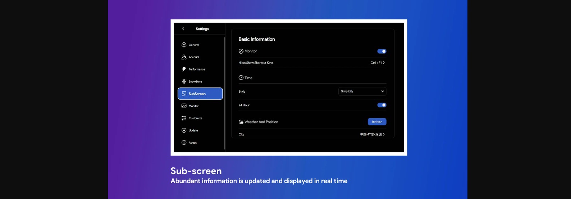This screenshot has height=199, width=571.
Task: Select the Performance lightning bolt icon
Action: (184, 69)
